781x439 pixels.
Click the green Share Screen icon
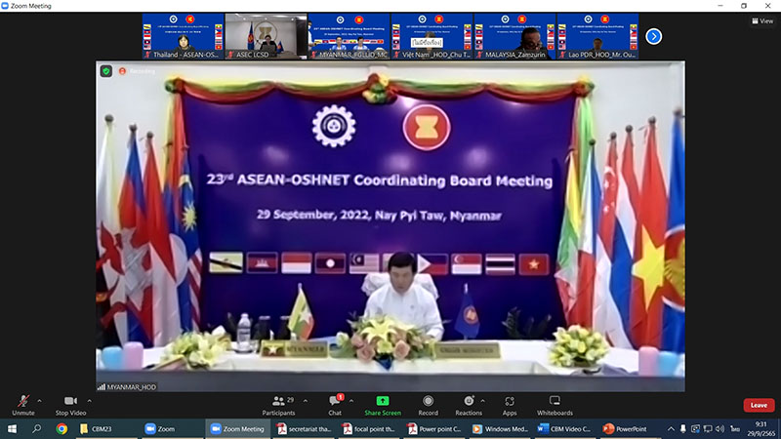point(383,401)
